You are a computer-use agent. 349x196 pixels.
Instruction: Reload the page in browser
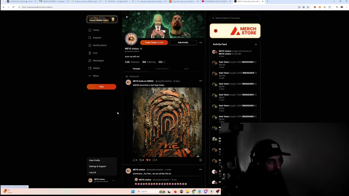tap(13, 7)
